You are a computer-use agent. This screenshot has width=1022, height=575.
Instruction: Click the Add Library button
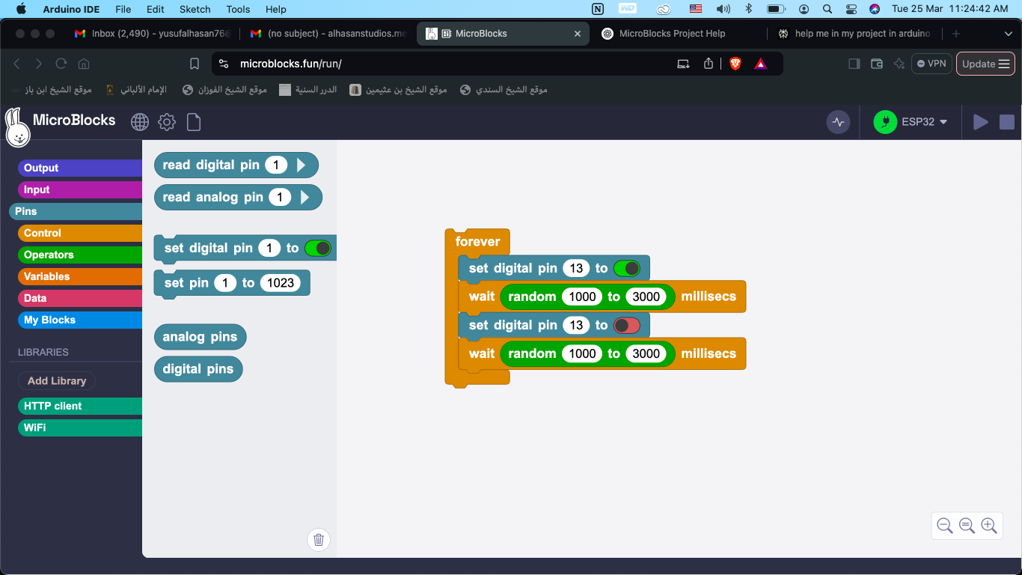click(x=57, y=380)
